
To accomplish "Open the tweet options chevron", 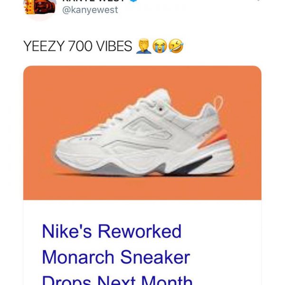I will point(258,2).
